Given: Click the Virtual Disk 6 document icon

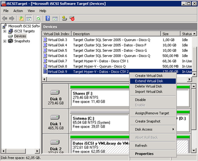Looking at the screenshot, I should click(x=45, y=56).
